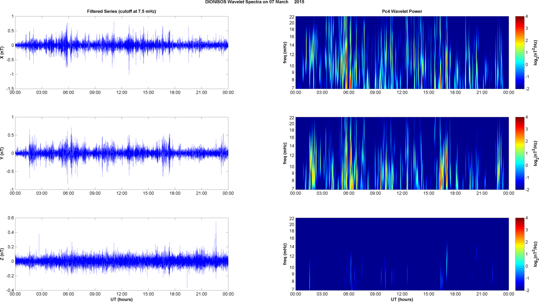Click UT (hours) label under bottom spectrogram
Viewport: 539px width, 302px height.
coord(402,300)
